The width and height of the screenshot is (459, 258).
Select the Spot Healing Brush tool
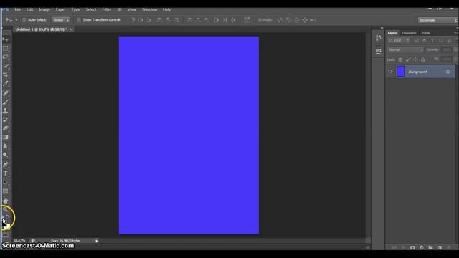[6, 93]
